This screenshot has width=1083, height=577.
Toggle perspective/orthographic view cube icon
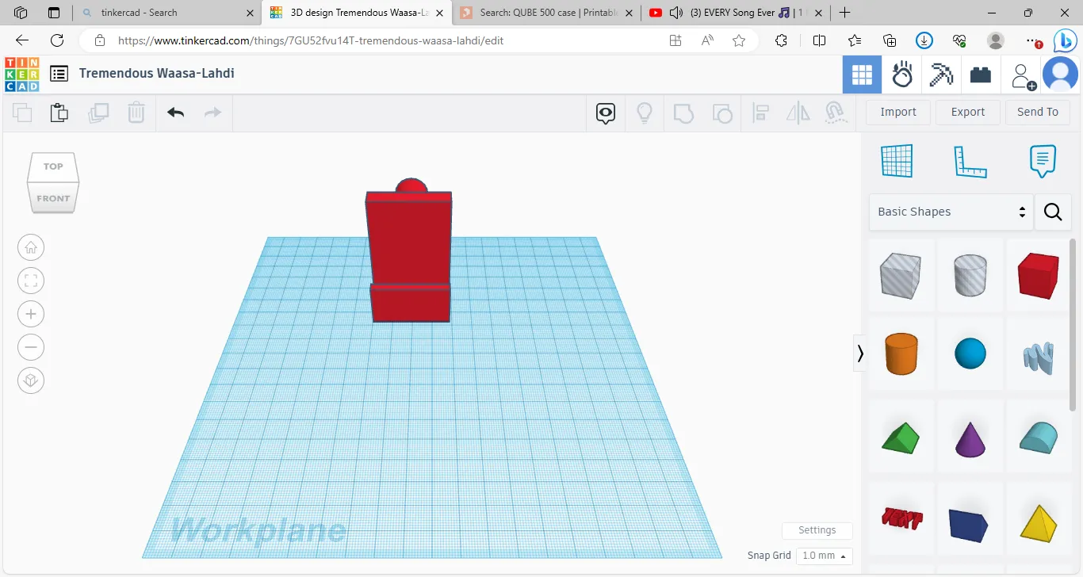point(31,381)
